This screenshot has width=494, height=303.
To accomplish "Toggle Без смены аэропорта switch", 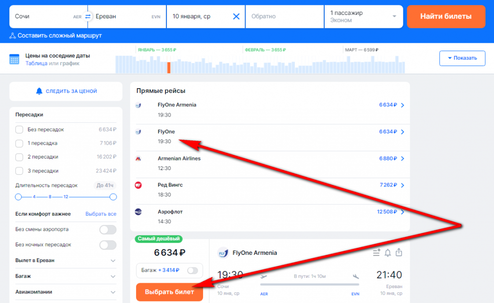I will click(108, 230).
